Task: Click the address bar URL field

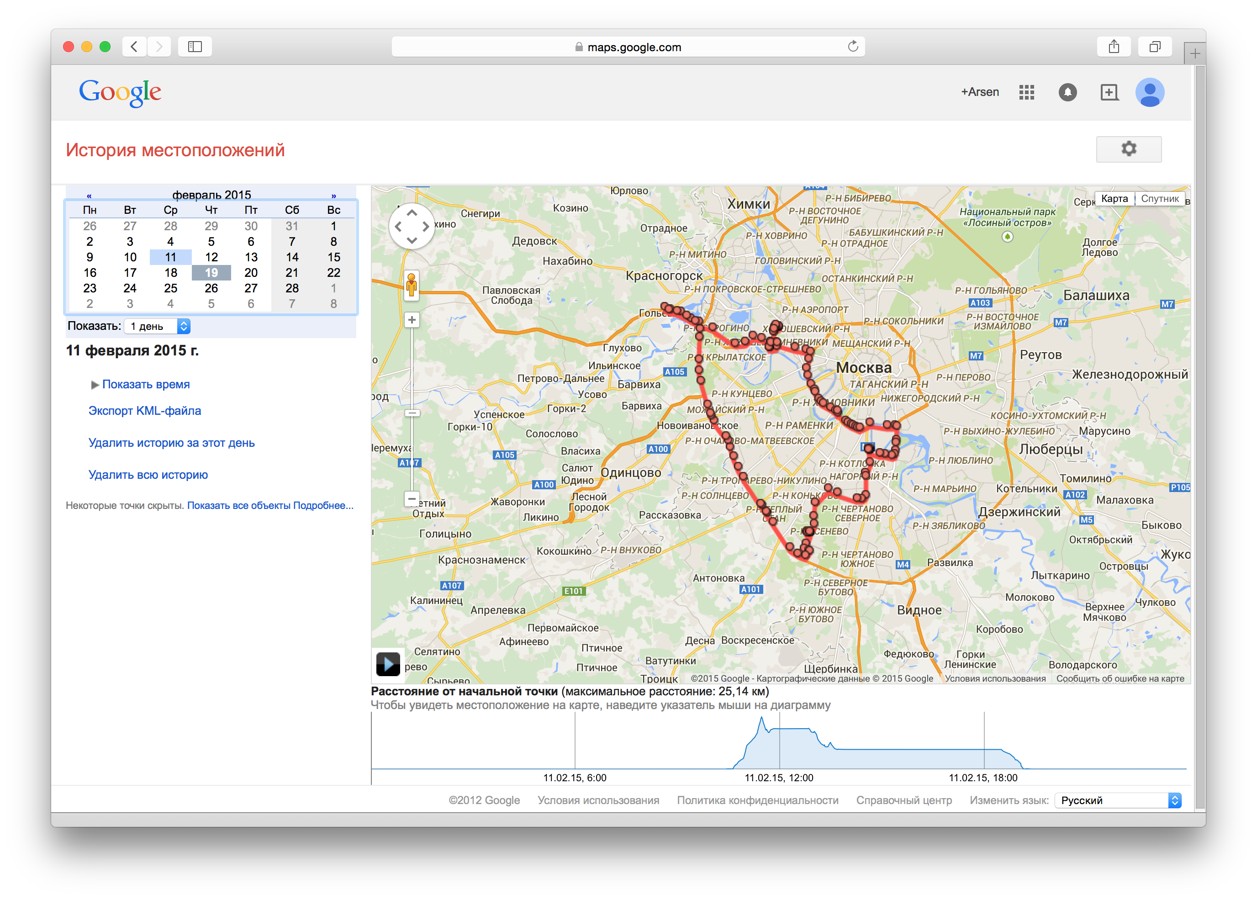Action: (628, 47)
